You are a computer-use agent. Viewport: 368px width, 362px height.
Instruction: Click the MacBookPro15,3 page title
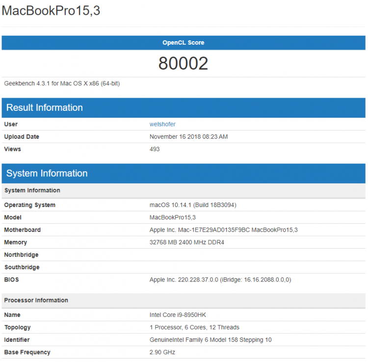[51, 11]
